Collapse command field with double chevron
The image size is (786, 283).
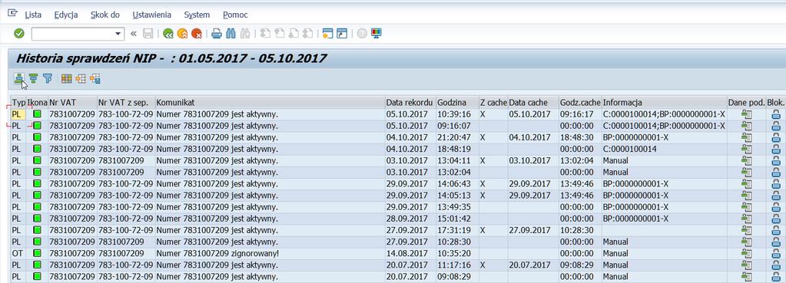click(x=134, y=34)
